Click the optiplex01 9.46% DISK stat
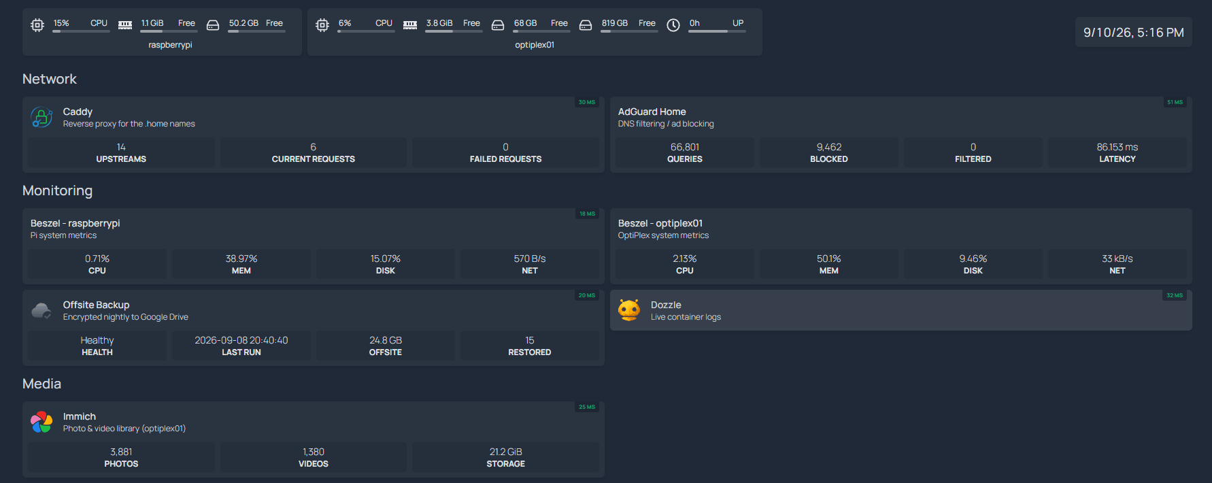The width and height of the screenshot is (1212, 483). [973, 264]
